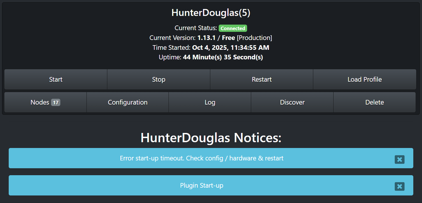Close the Plugin Start-up notice
422x203 pixels.
(399, 187)
